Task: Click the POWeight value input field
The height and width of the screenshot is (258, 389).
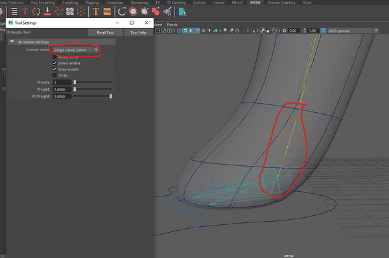Action: [62, 96]
